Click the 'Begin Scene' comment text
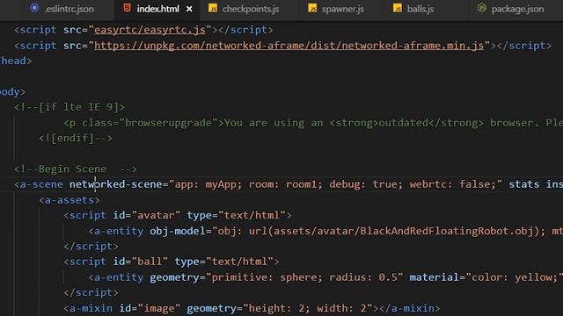This screenshot has width=563, height=316. click(x=72, y=169)
